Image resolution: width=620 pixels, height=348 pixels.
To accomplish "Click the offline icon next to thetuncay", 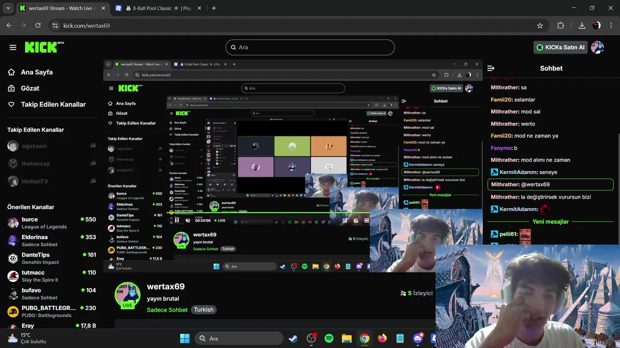I will 93,164.
